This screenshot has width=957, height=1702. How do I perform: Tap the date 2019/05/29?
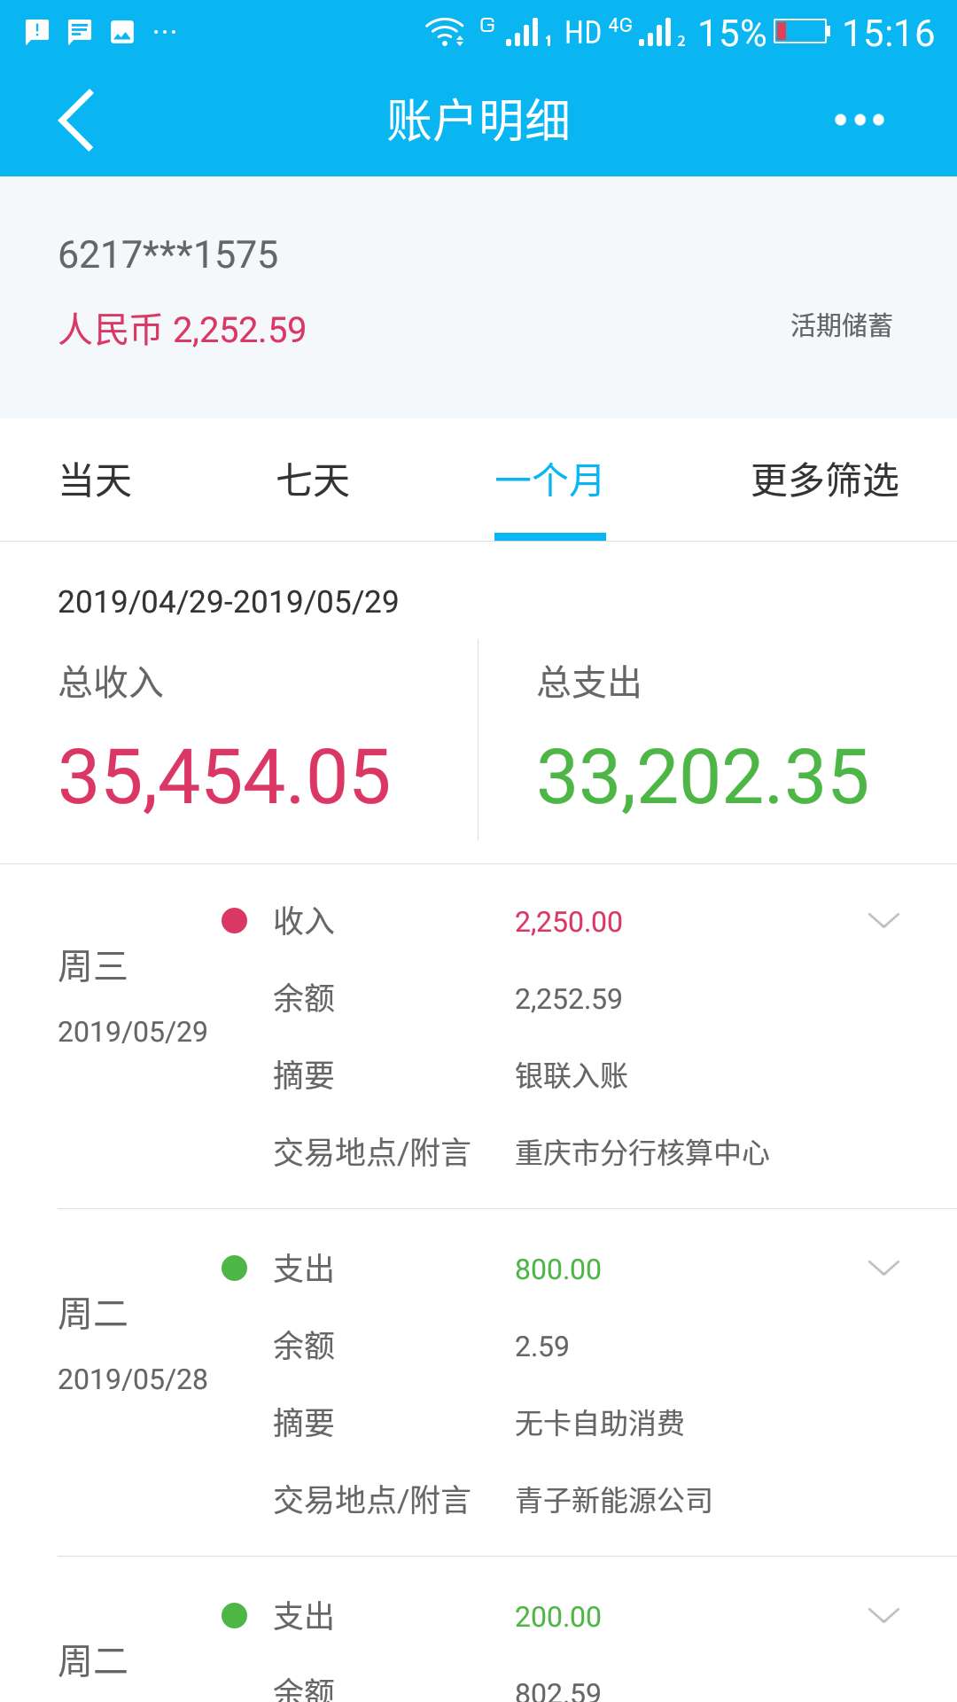click(x=133, y=1032)
